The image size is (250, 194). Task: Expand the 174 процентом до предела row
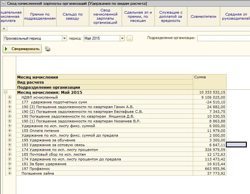pyautogui.click(x=10, y=159)
